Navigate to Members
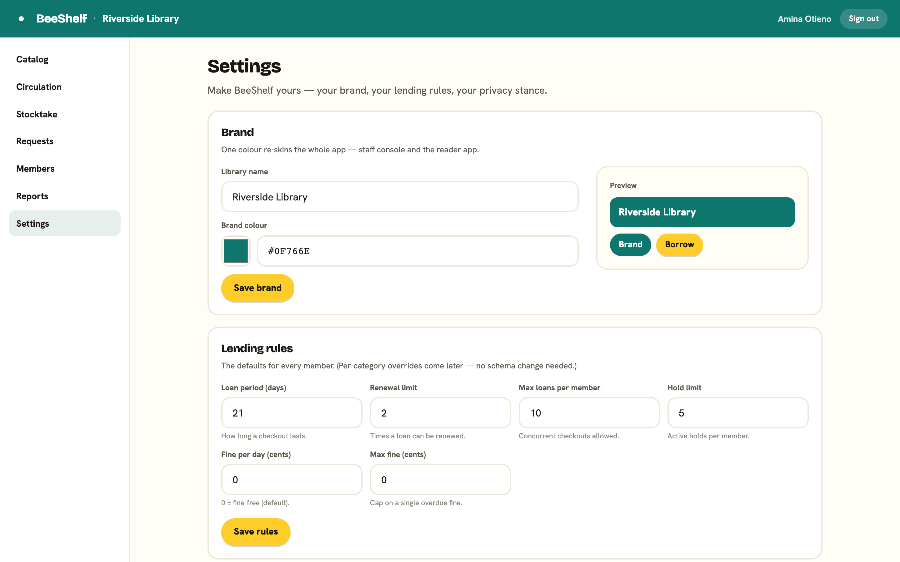The height and width of the screenshot is (562, 900). (x=65, y=169)
